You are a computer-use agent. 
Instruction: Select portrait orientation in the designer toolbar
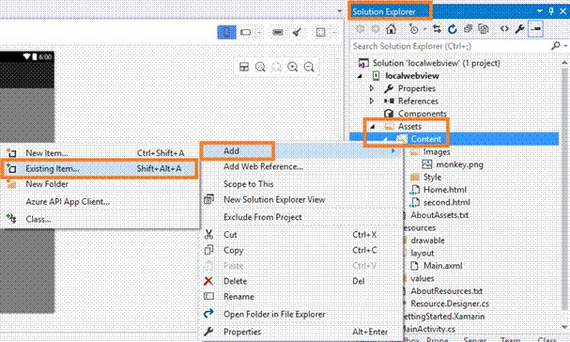226,32
